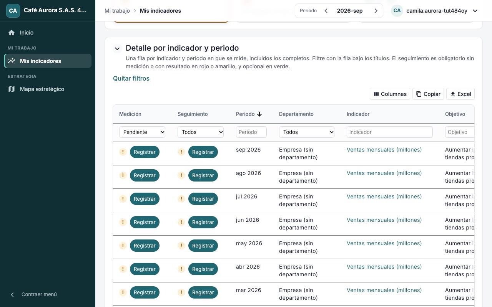This screenshot has width=492, height=307.
Task: Click Quitar filtros to clear filters
Action: 131,78
